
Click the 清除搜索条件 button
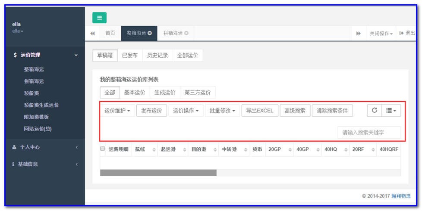(x=332, y=111)
